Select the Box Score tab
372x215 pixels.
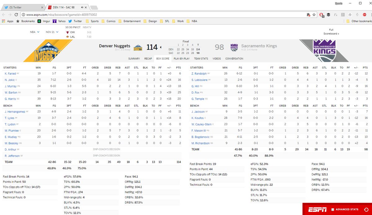[163, 59]
